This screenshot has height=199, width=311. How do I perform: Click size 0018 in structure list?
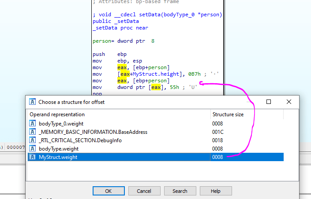217,140
